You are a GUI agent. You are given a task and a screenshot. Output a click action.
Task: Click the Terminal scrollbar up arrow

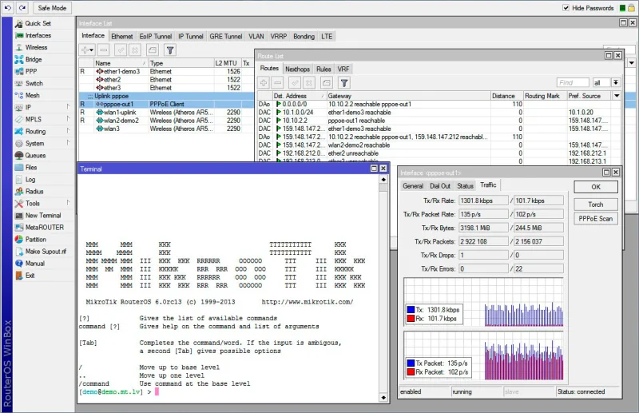(x=383, y=179)
